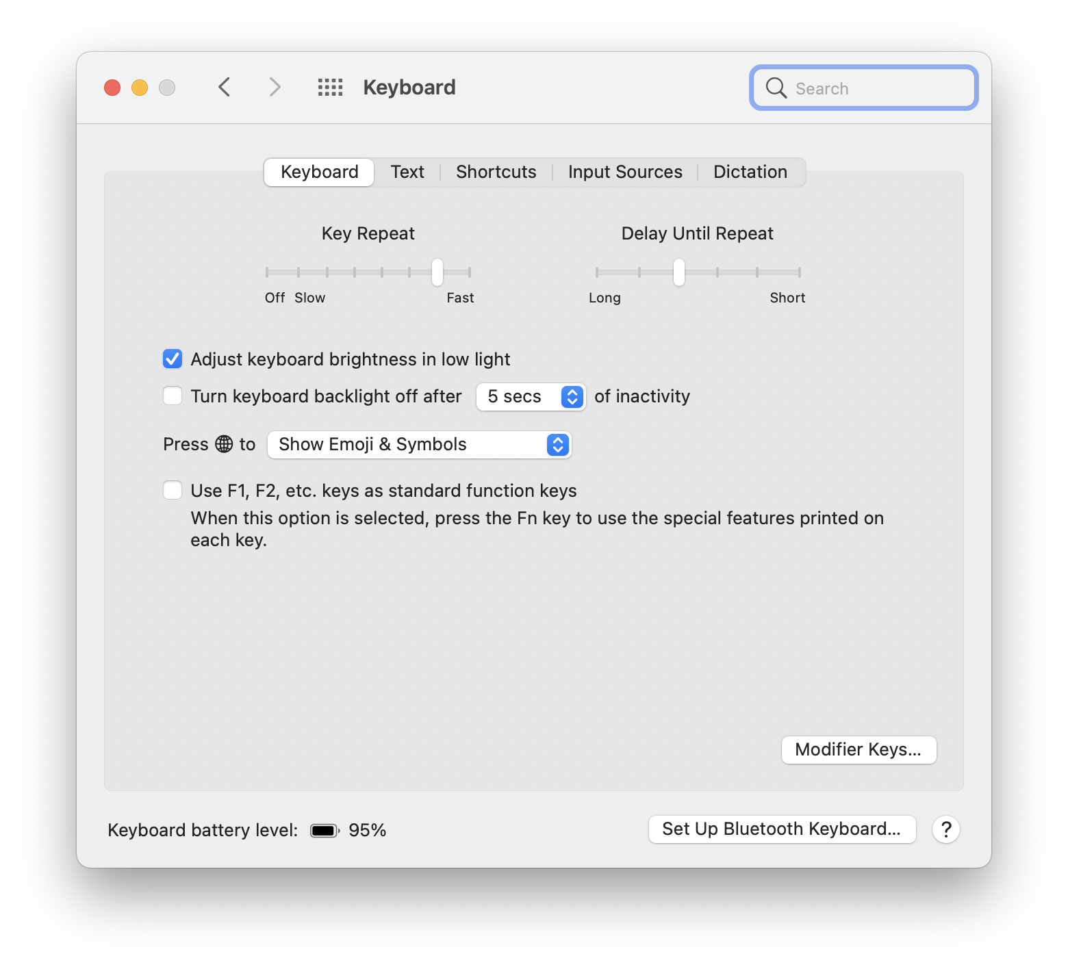Go forward with the right chevron
This screenshot has width=1068, height=969.
point(275,88)
